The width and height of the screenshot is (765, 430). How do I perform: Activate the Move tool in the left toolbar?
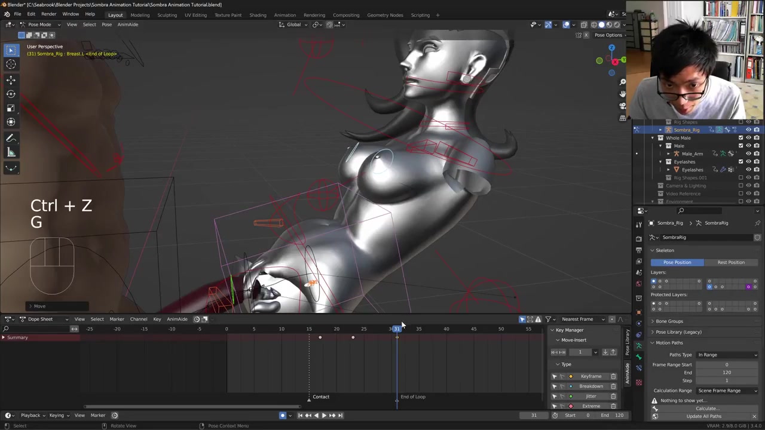coord(11,79)
